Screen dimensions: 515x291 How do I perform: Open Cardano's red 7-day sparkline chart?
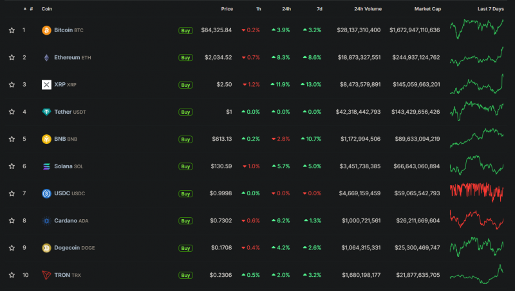(476, 220)
